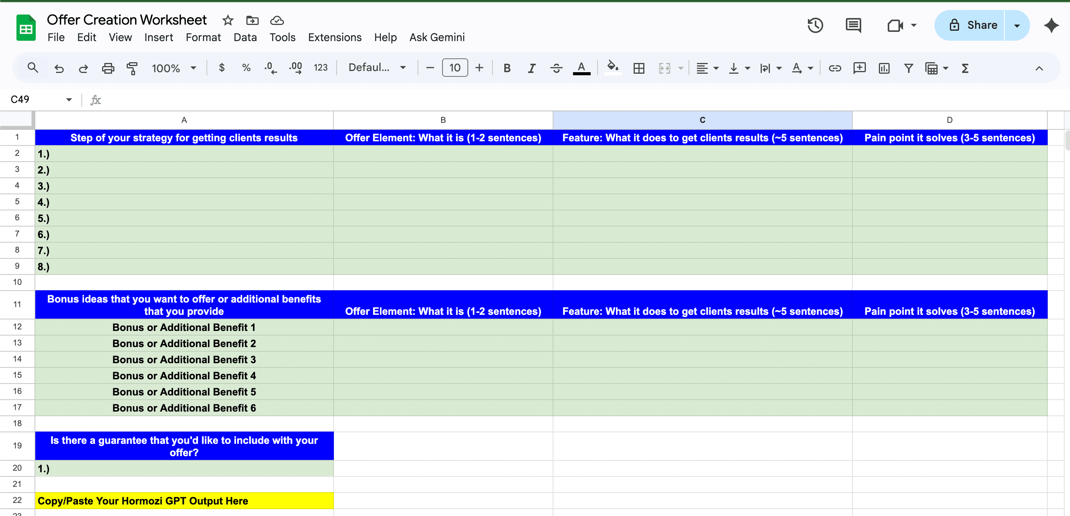Click the insert chart icon
The image size is (1070, 516).
884,68
